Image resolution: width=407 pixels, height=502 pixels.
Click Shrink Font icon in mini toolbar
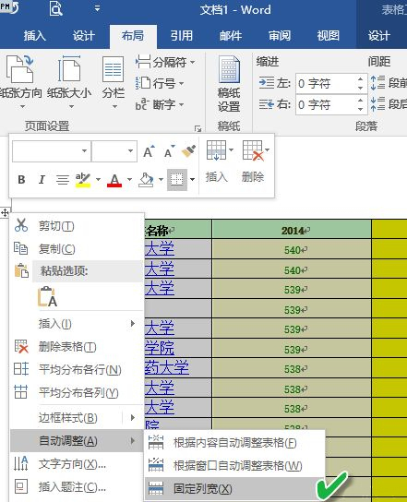(x=170, y=151)
